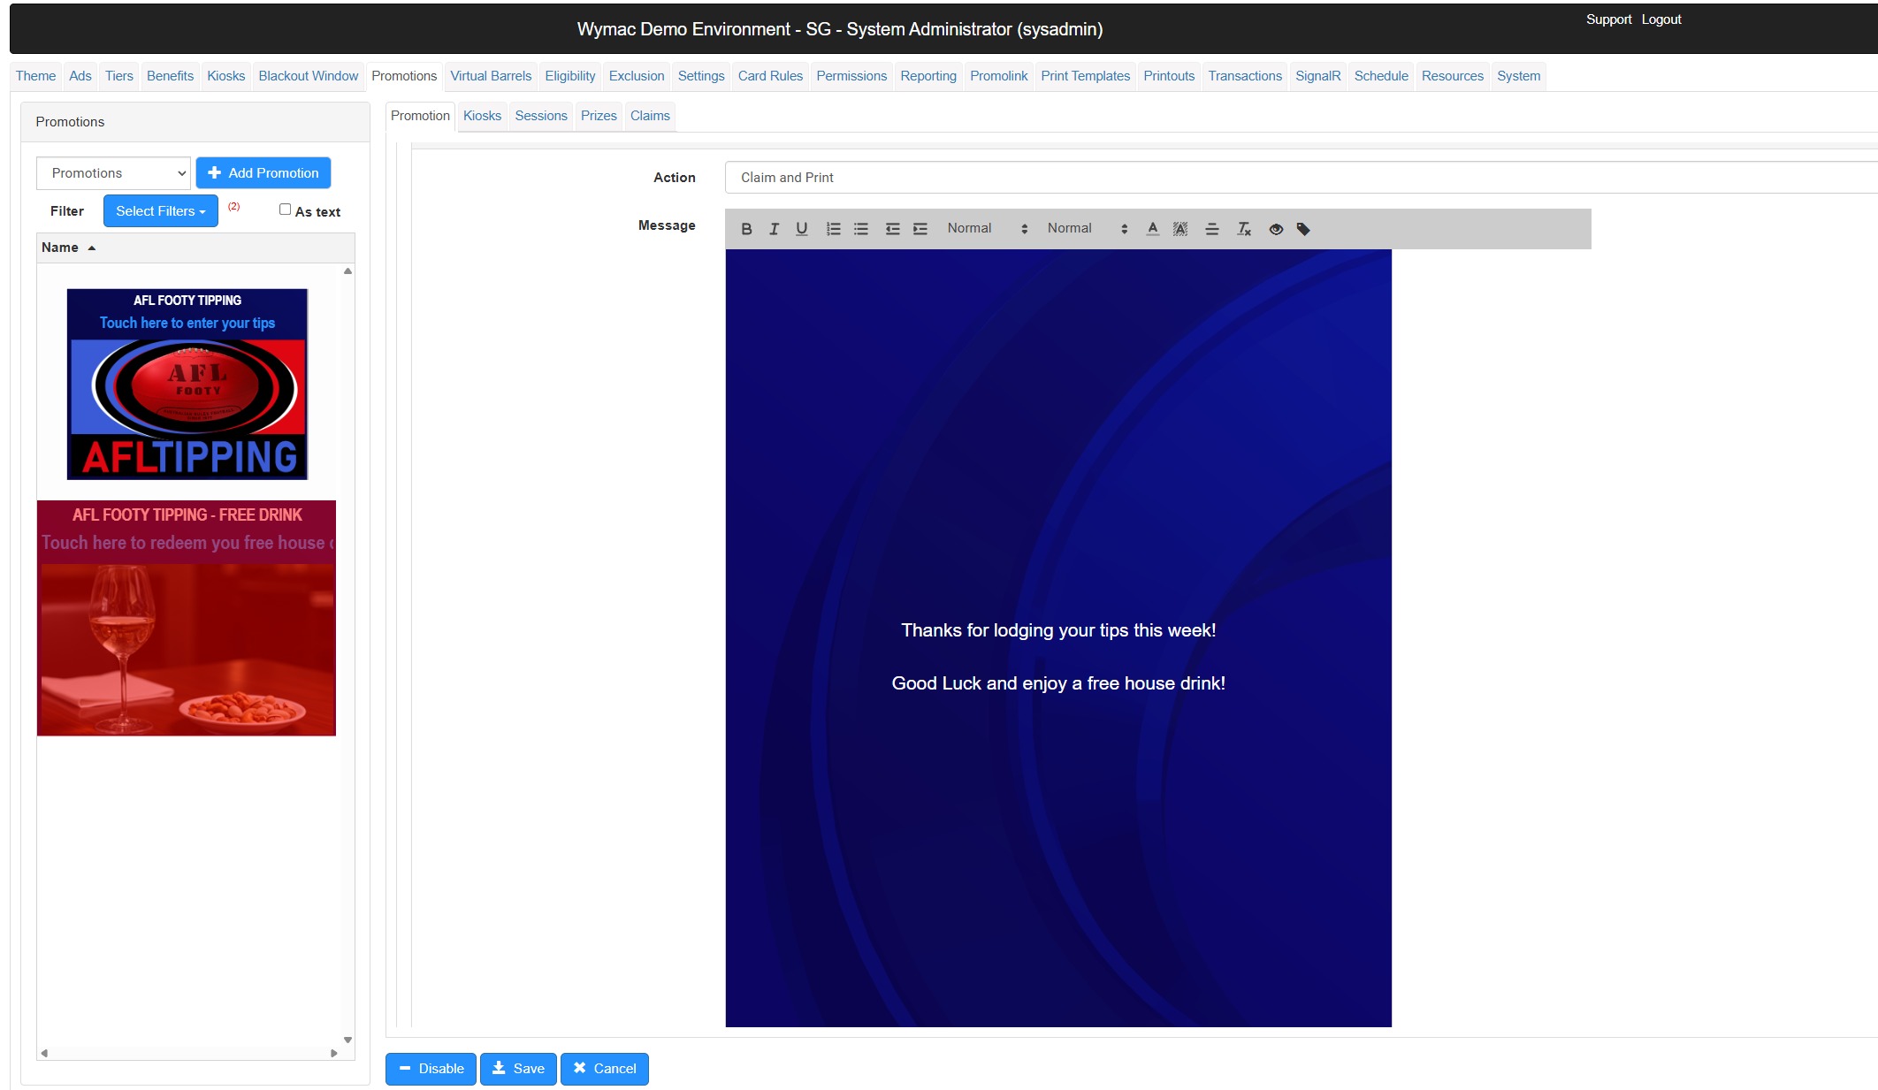Image resolution: width=1878 pixels, height=1090 pixels.
Task: Insert a numbered list
Action: [x=833, y=229]
